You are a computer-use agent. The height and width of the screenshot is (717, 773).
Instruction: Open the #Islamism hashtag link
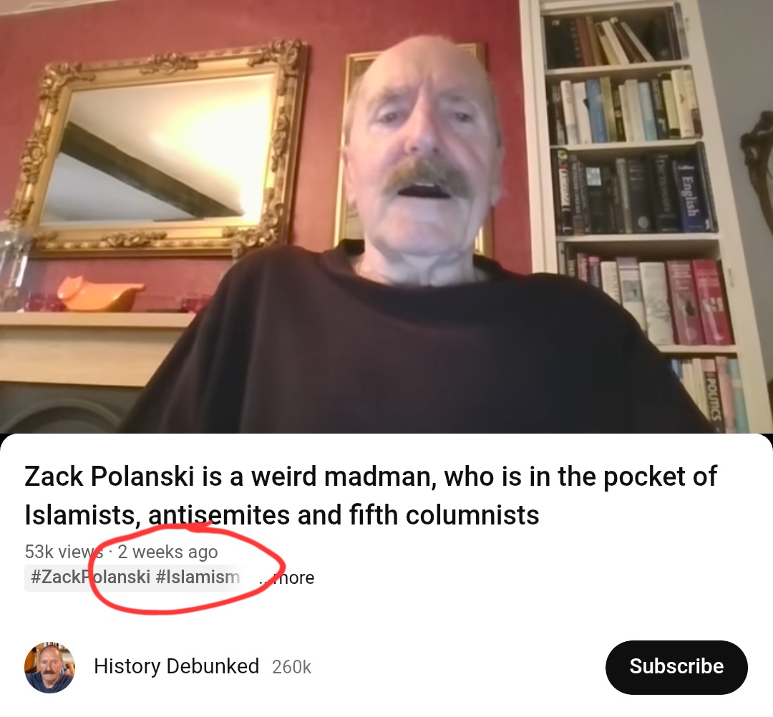tap(198, 577)
